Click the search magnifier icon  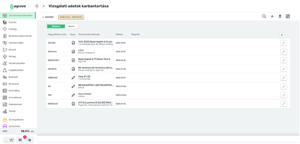(x=264, y=16)
